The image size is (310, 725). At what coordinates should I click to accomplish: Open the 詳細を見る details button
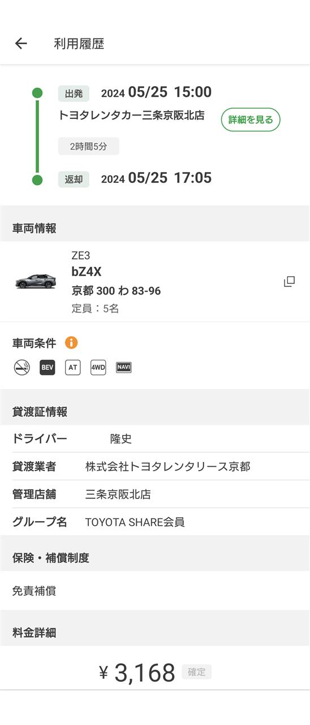point(251,120)
